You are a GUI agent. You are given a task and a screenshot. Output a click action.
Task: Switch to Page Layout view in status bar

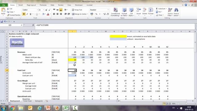click(167, 104)
